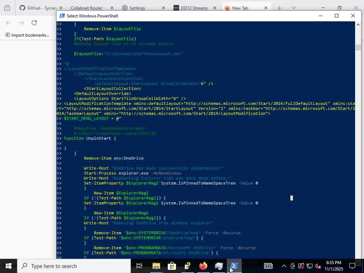Click 'New-Item $ExplorerReg2' line
Screen dimensions: 364x273
pyautogui.click(x=121, y=193)
